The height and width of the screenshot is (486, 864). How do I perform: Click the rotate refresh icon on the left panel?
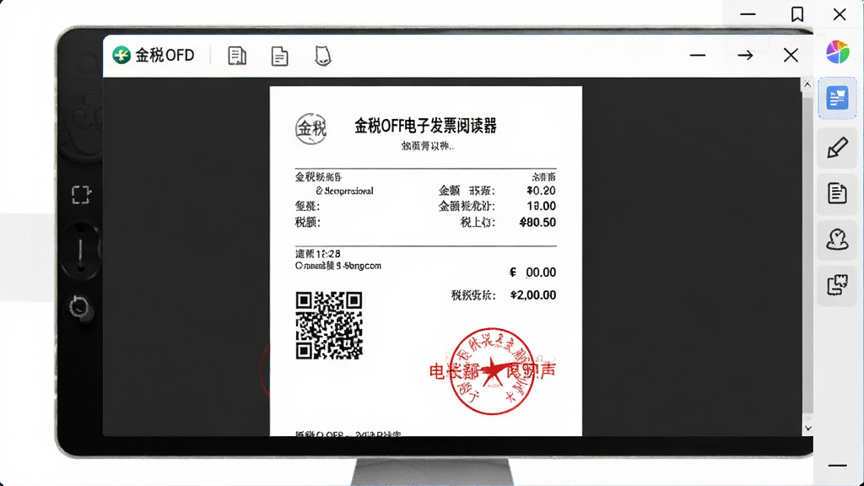79,307
